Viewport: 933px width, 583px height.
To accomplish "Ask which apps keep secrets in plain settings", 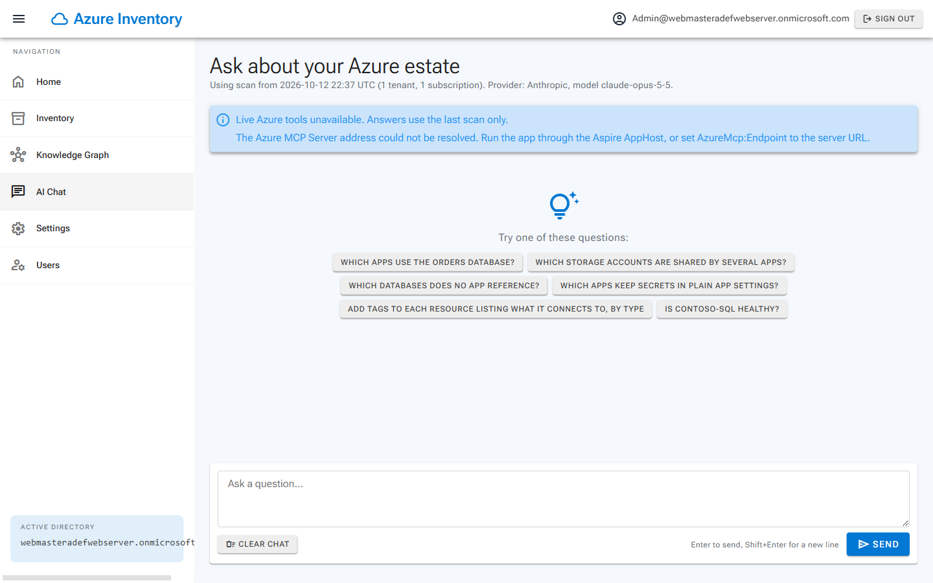I will (x=669, y=286).
